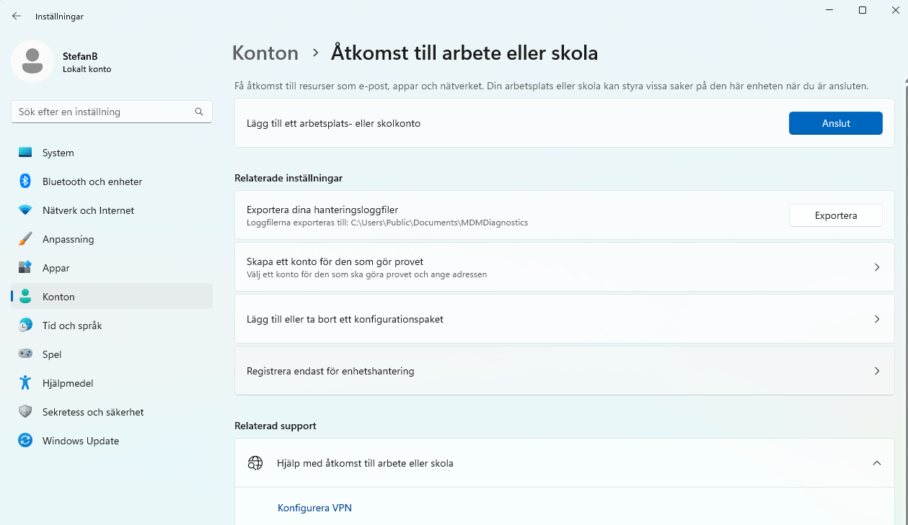The width and height of the screenshot is (908, 525).
Task: Click the Exportera button
Action: (836, 215)
